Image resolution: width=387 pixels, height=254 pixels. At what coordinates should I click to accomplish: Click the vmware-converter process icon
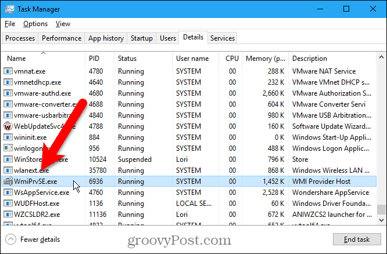[x=8, y=104]
